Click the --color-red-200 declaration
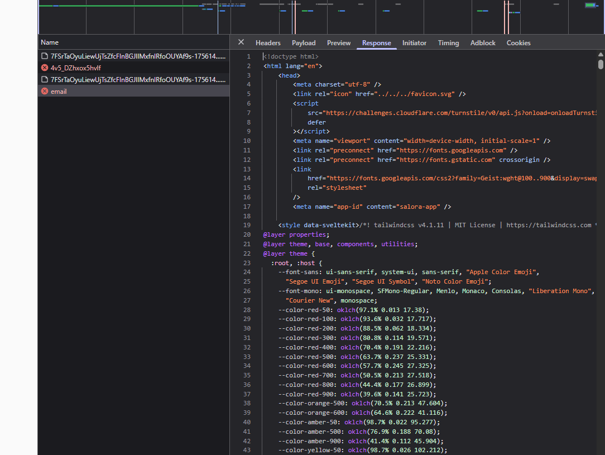Viewport: 605px width, 455px height. click(x=357, y=328)
